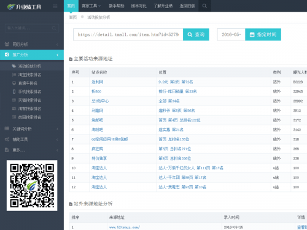Open 淘宝达人 link in row 10
The height and width of the screenshot is (230, 307).
click(x=99, y=168)
